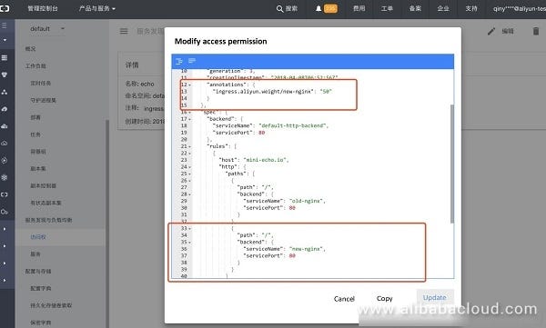Open the "default" namespace dropdown

pyautogui.click(x=47, y=29)
